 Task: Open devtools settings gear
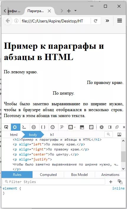pos(102,127)
